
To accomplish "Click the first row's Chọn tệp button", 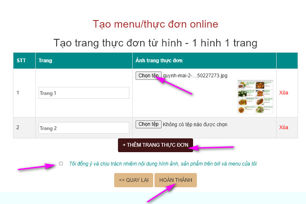I will pyautogui.click(x=148, y=76).
